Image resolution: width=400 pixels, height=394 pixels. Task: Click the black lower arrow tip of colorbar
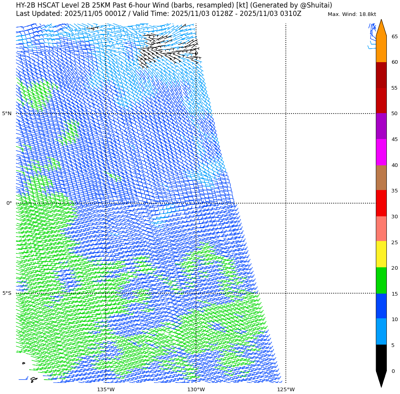(381, 379)
